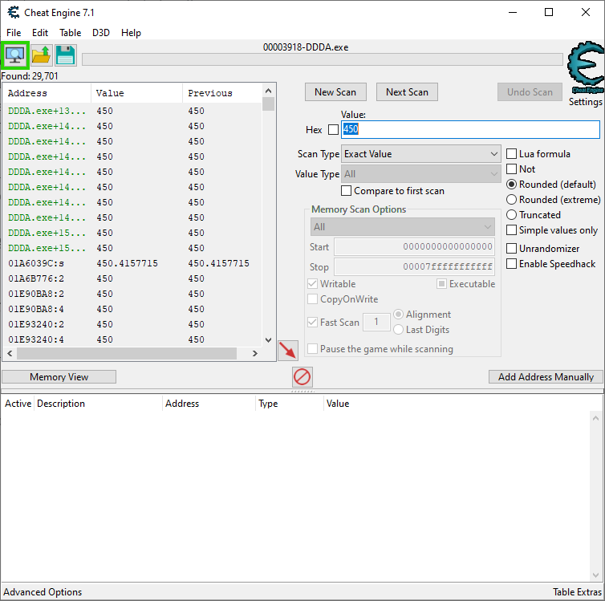Open the Value Type dropdown
The height and width of the screenshot is (601, 605).
(x=421, y=174)
